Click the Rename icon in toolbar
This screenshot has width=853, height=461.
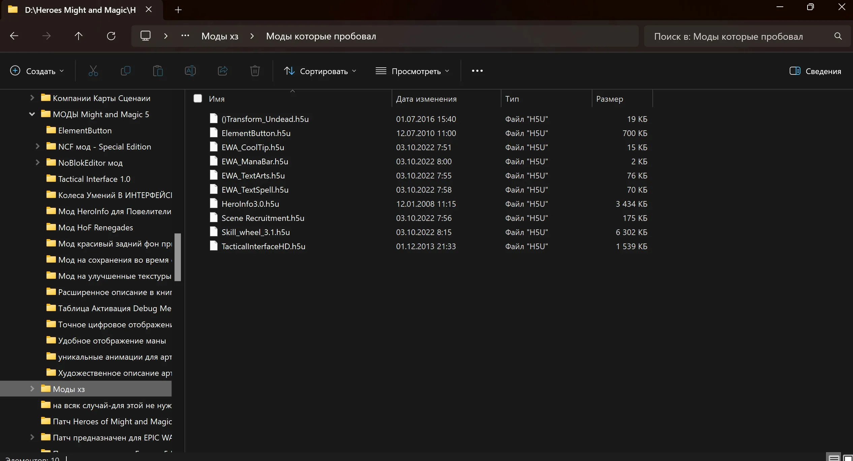(x=190, y=71)
